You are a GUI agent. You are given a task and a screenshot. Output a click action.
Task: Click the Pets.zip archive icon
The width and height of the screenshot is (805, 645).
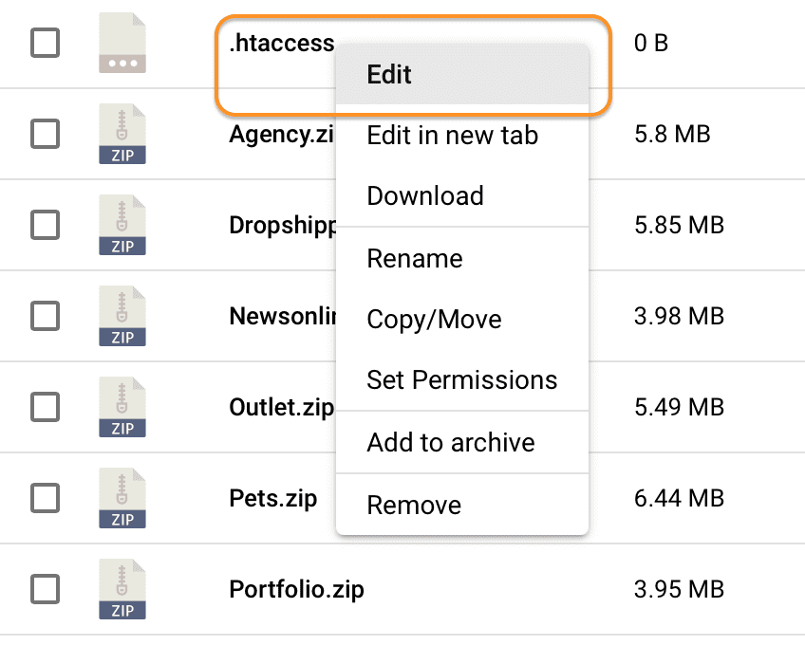[122, 498]
